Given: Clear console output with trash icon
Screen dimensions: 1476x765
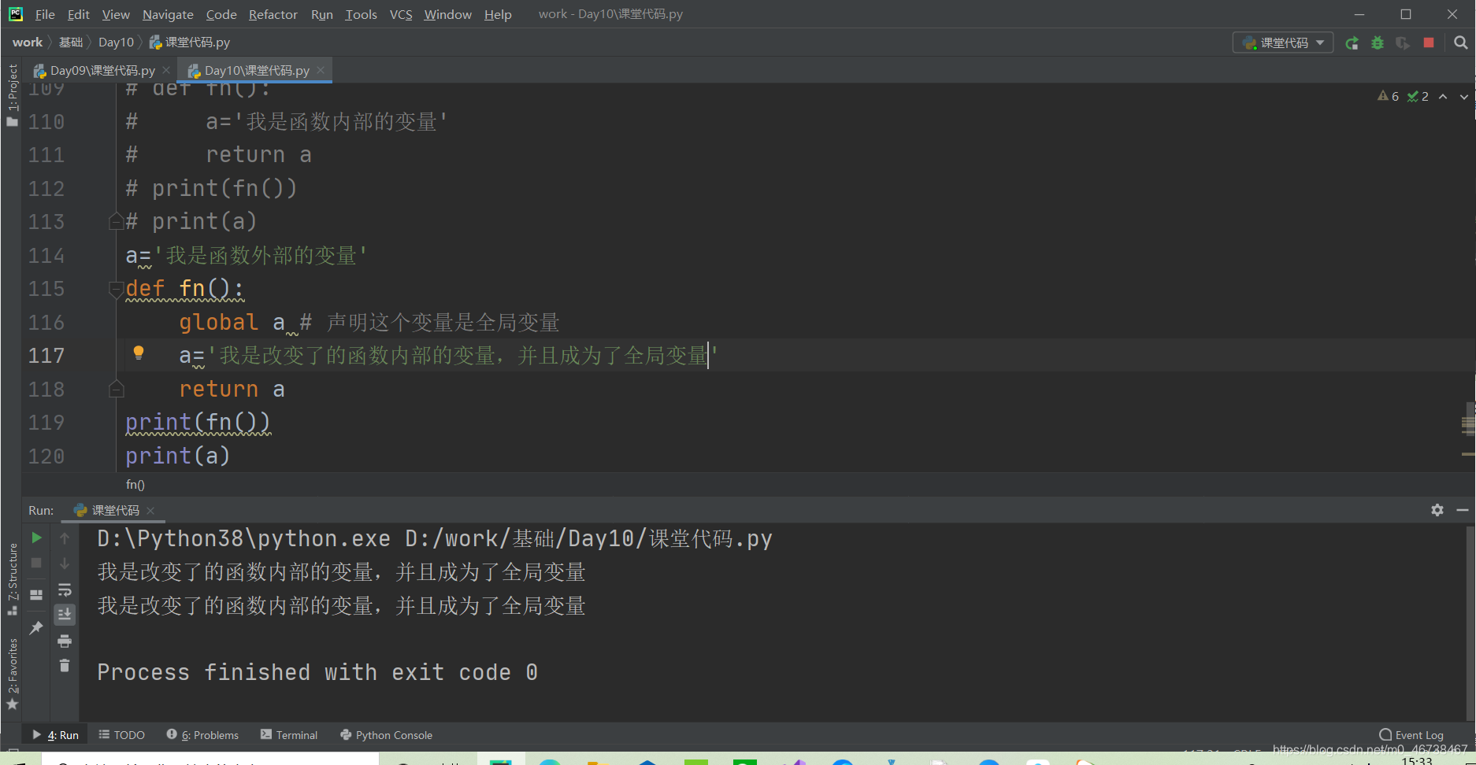Looking at the screenshot, I should 65,666.
